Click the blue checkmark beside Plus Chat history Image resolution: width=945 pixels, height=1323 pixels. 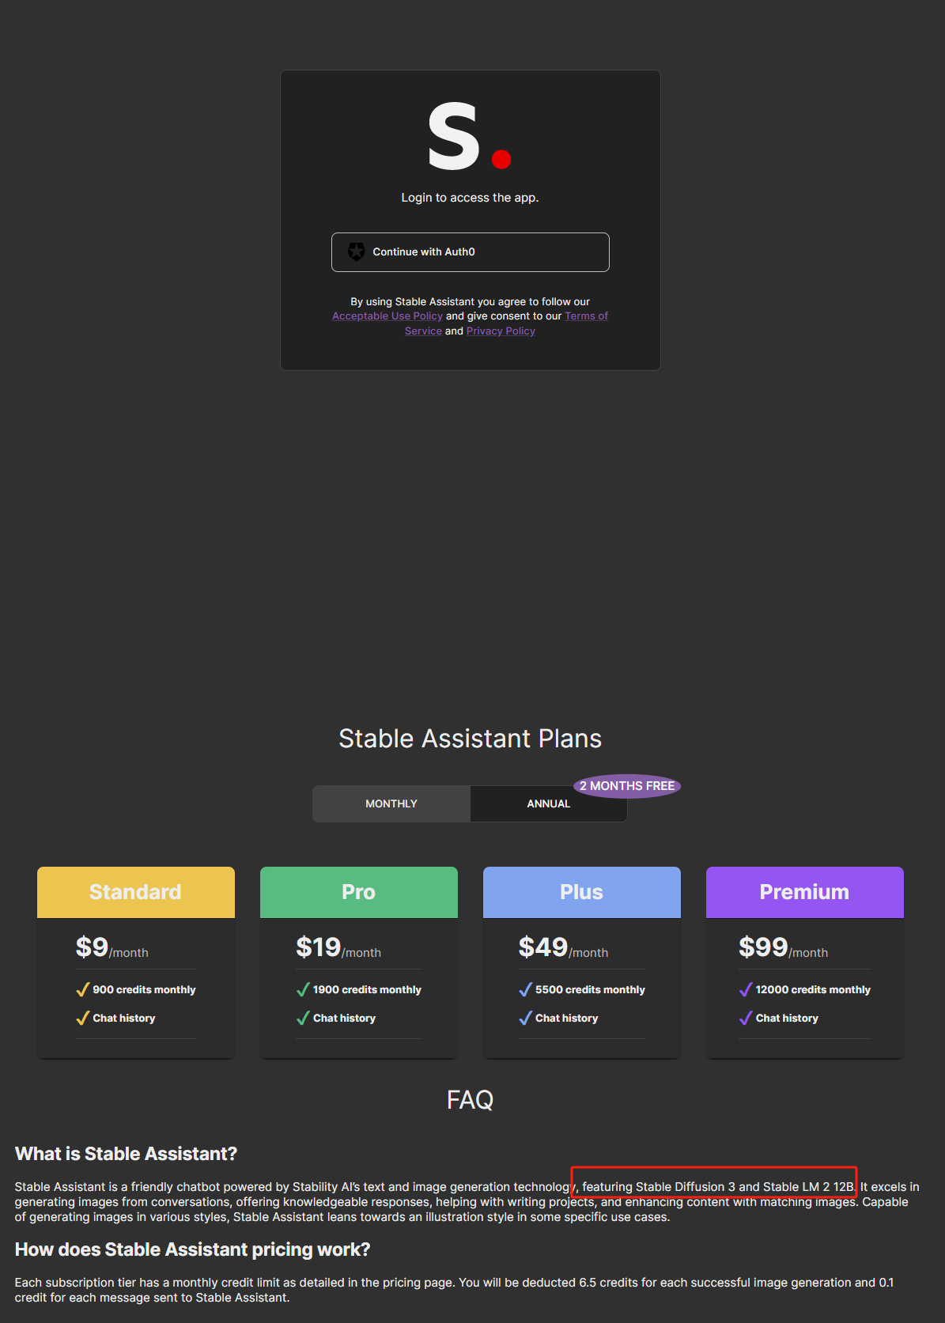[525, 1018]
